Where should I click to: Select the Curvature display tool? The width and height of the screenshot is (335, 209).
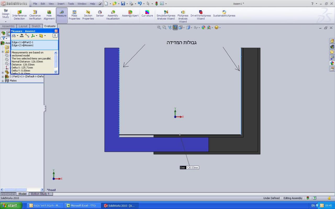[147, 14]
